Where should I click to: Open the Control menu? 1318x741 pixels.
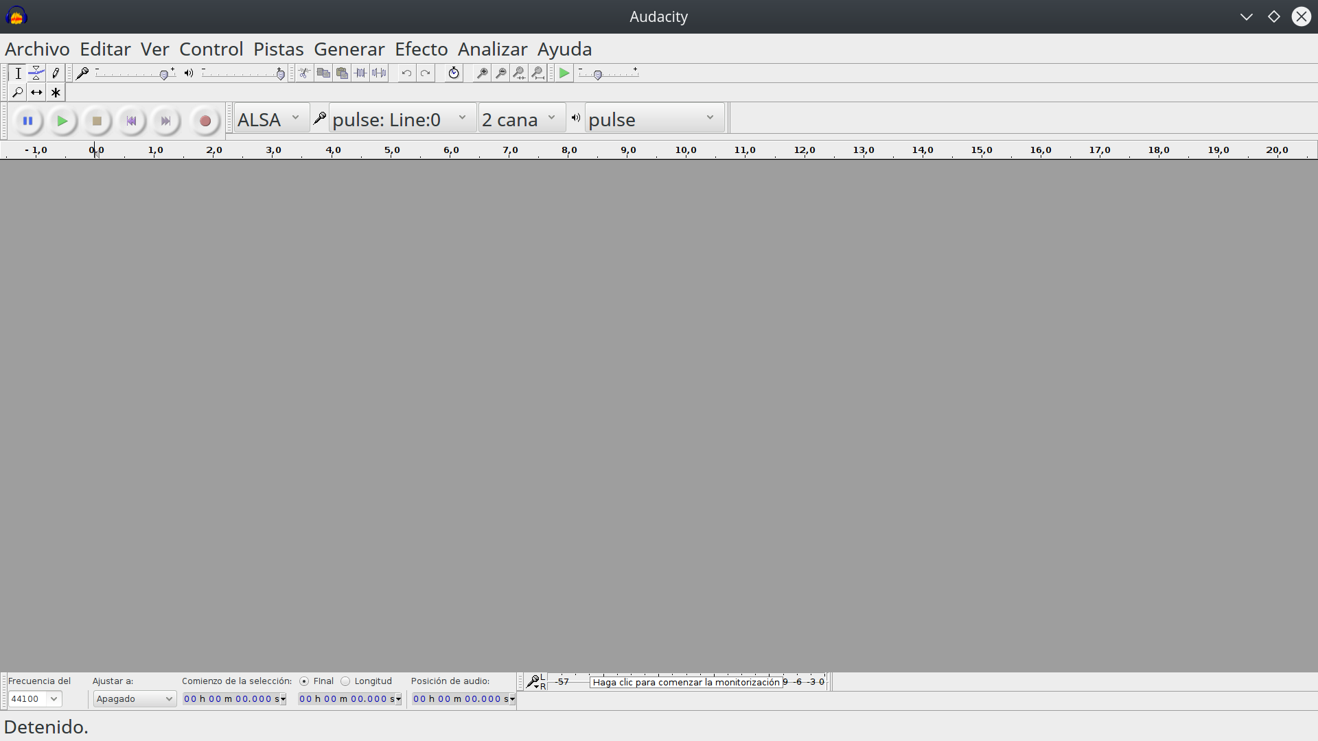click(x=211, y=49)
